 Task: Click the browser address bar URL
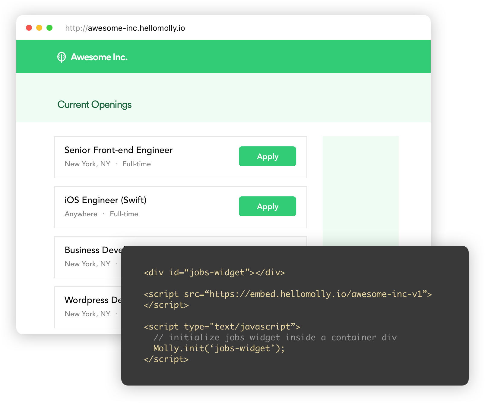coord(125,28)
